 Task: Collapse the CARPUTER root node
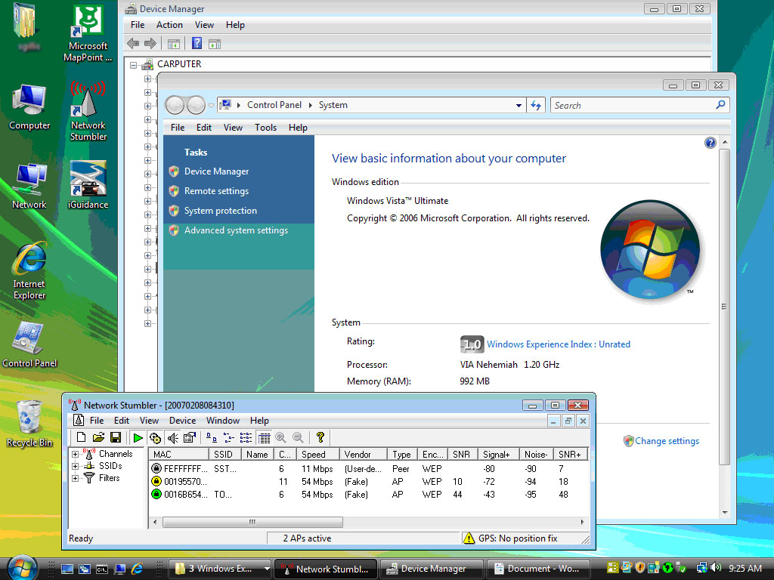(133, 65)
